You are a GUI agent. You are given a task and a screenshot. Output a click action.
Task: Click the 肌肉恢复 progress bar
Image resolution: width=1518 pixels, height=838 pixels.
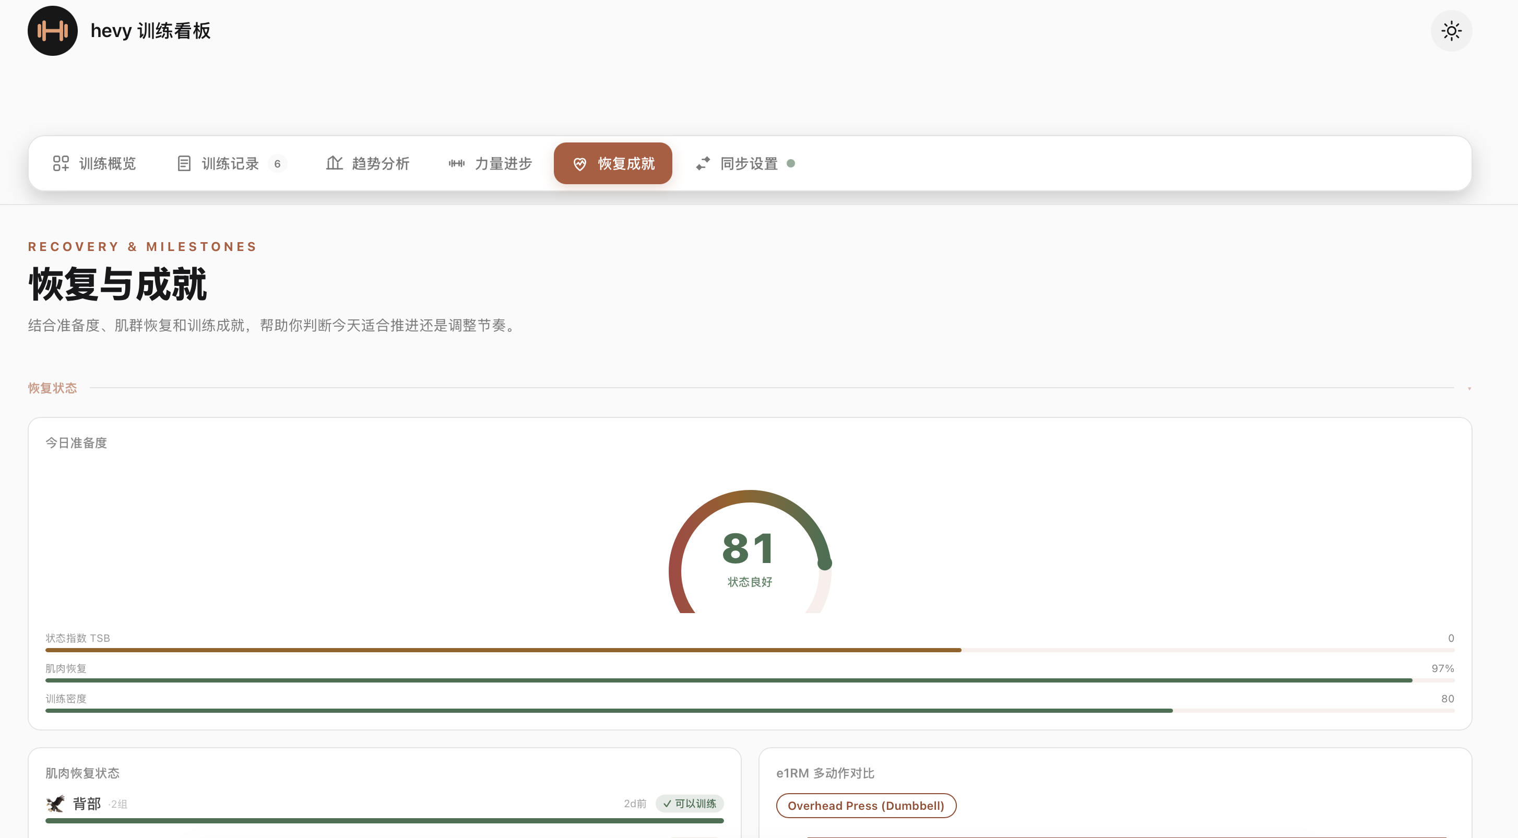pyautogui.click(x=750, y=680)
